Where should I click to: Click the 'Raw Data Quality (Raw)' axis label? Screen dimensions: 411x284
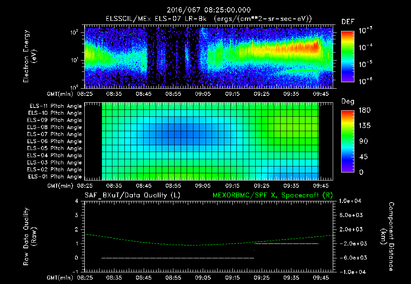(30, 237)
